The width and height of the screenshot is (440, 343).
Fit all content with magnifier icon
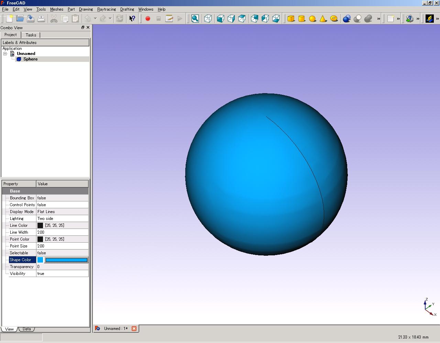[195, 19]
